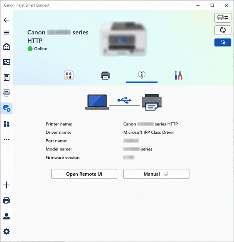The image size is (234, 242).
Task: Select the scan sidebar icon
Action: [x=6, y=93]
